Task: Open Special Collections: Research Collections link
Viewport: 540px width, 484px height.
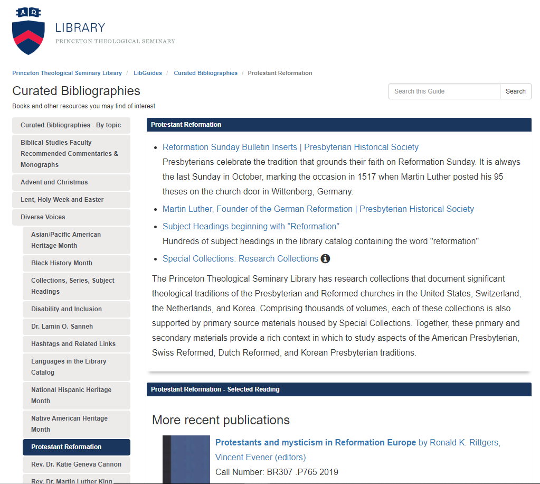Action: coord(240,259)
